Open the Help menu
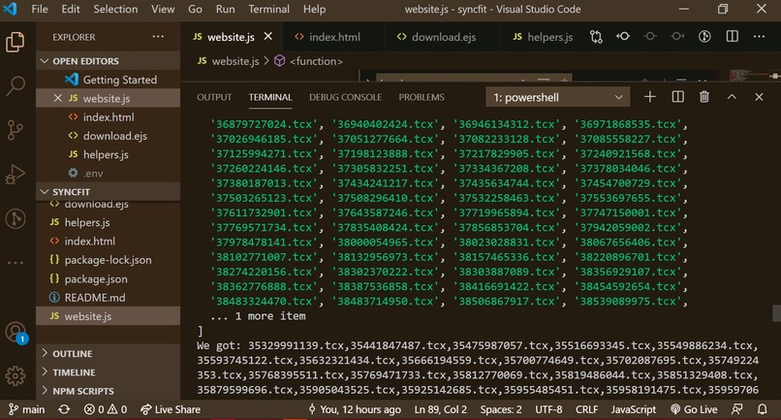 coord(314,9)
